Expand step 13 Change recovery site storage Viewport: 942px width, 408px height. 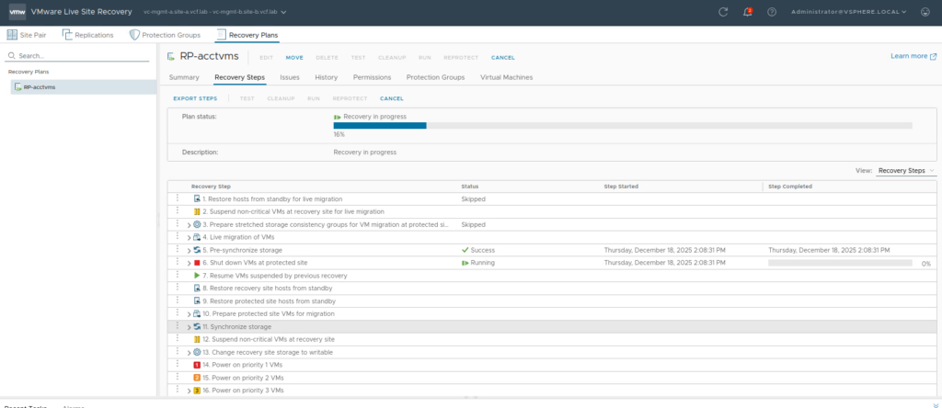[189, 352]
